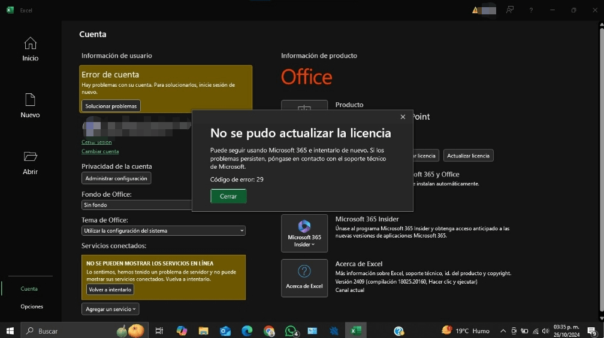Open the Nuevo page in sidebar

[30, 106]
